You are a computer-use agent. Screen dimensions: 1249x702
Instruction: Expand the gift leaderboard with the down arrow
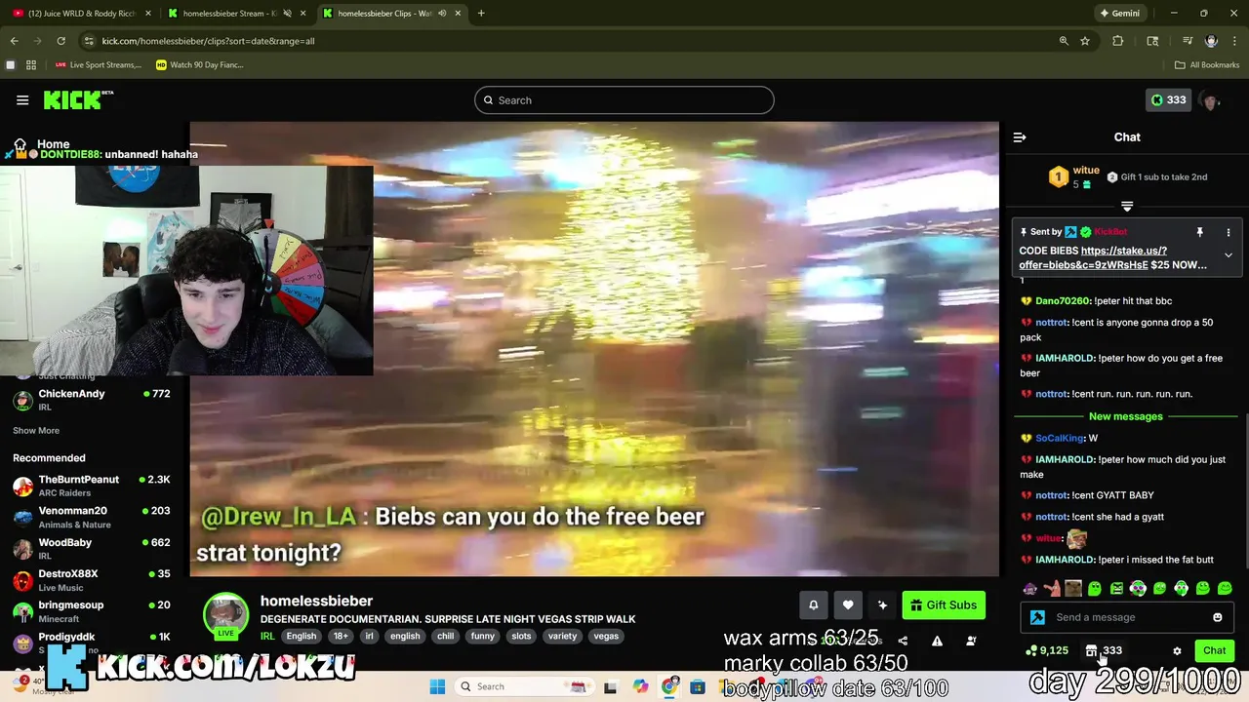pos(1127,206)
